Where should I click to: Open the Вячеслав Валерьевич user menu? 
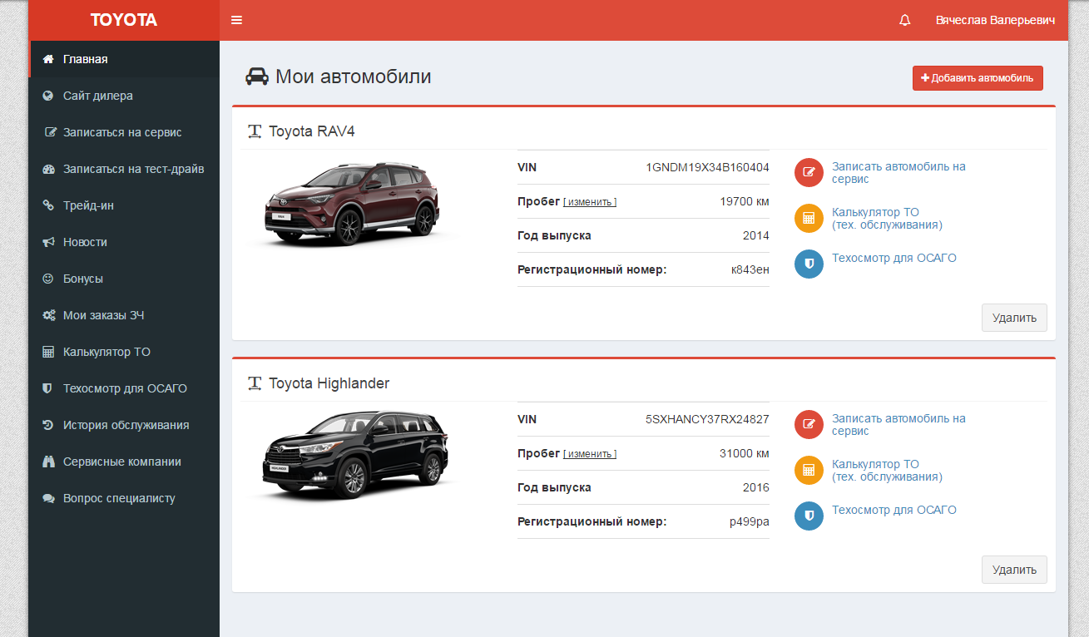[x=995, y=20]
